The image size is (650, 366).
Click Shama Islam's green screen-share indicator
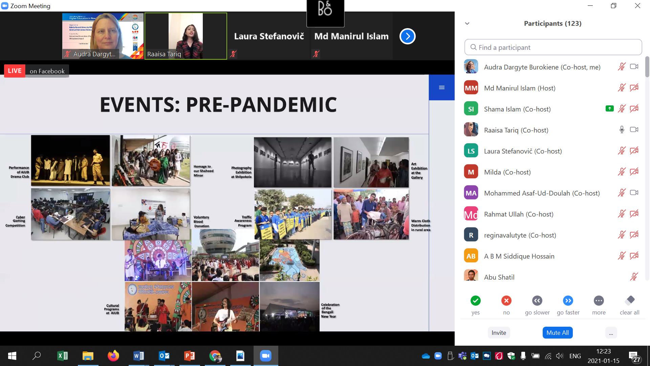(x=609, y=109)
